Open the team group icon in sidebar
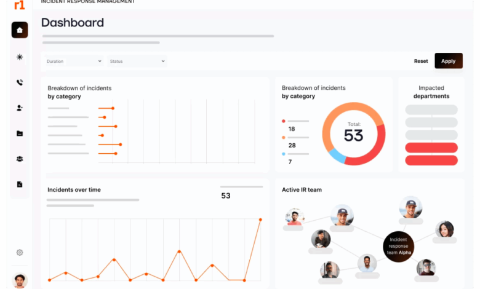 click(x=20, y=159)
